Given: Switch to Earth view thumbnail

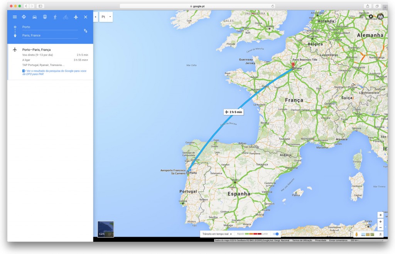Looking at the screenshot, I should 106,229.
